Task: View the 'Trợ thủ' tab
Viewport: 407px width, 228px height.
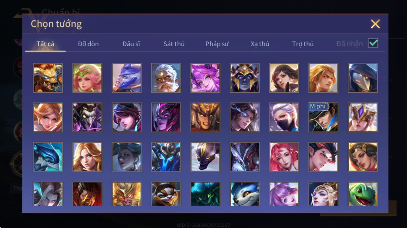Action: pos(303,44)
